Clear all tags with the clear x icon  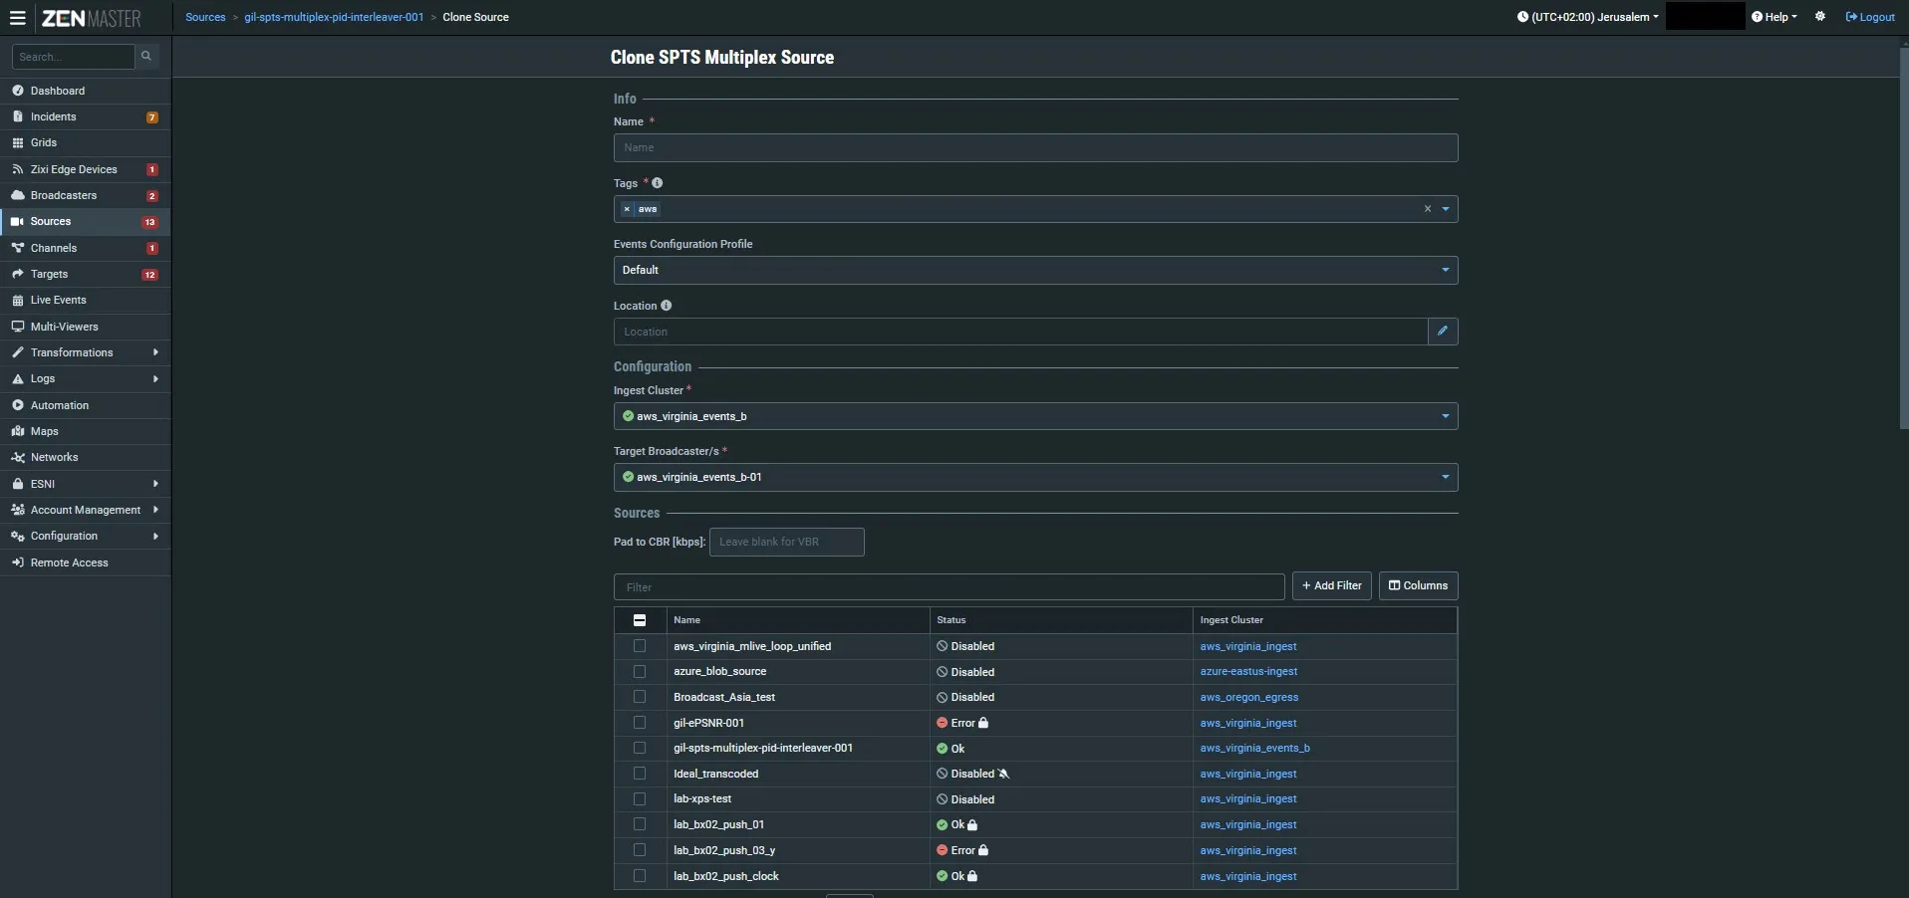[1428, 209]
